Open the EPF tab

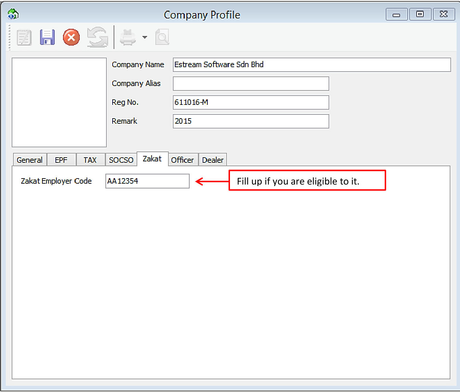(x=61, y=160)
